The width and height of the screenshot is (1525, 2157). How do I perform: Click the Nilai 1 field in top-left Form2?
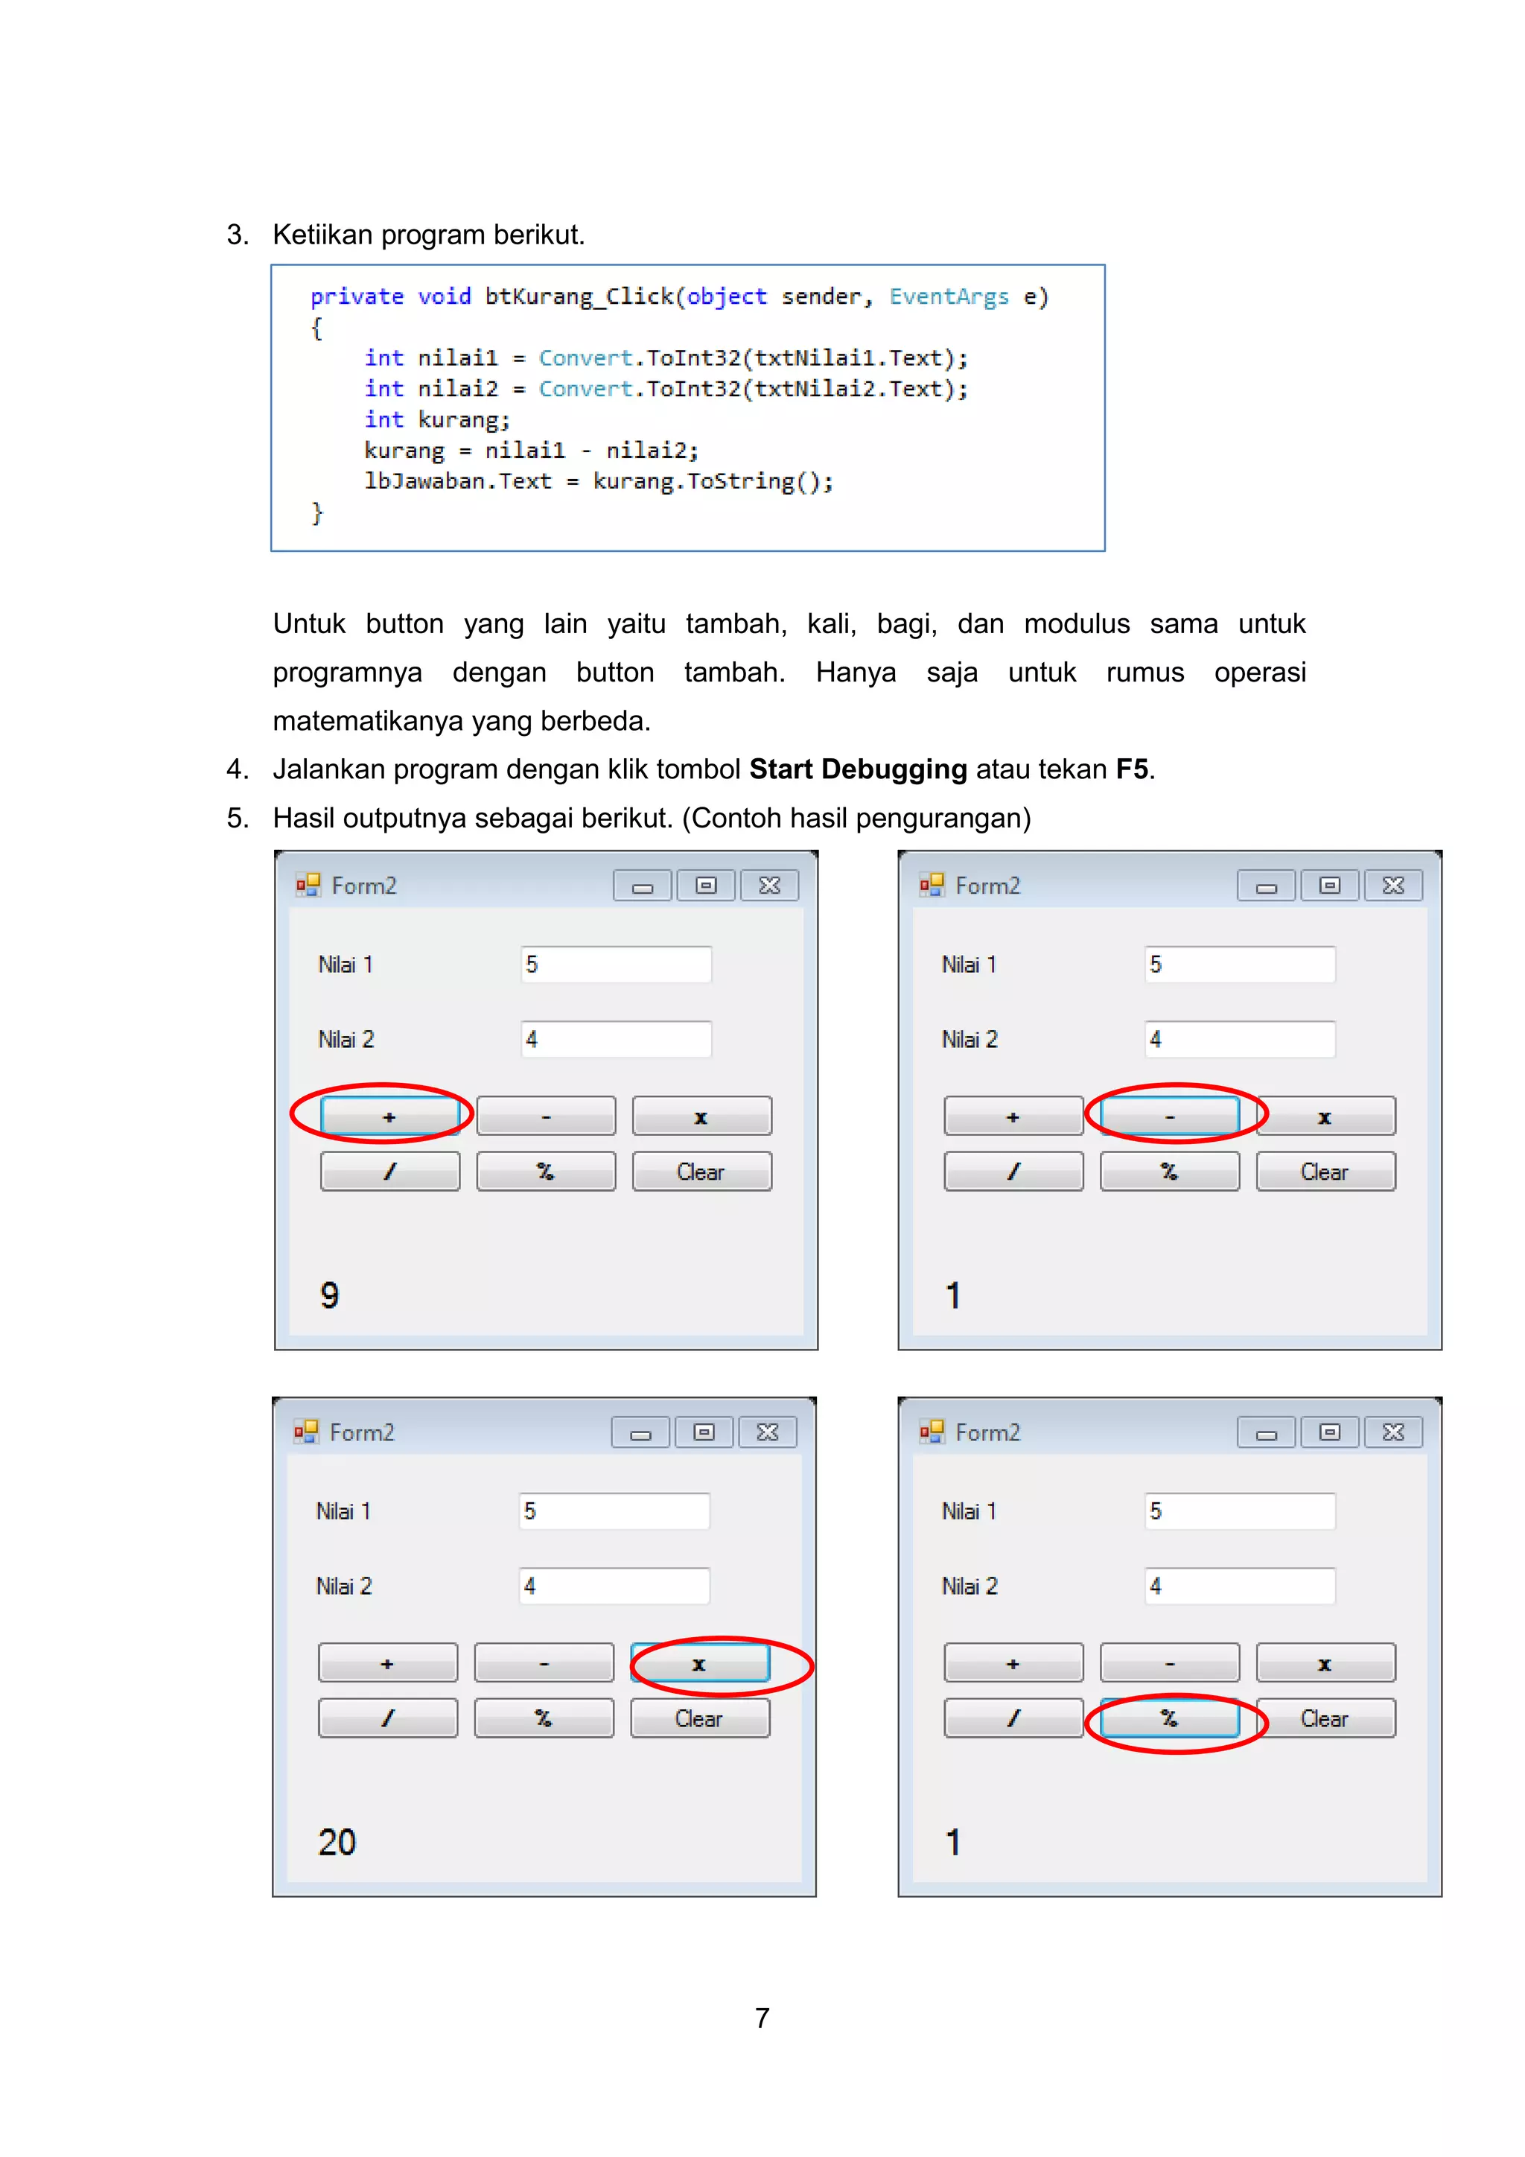coord(616,965)
